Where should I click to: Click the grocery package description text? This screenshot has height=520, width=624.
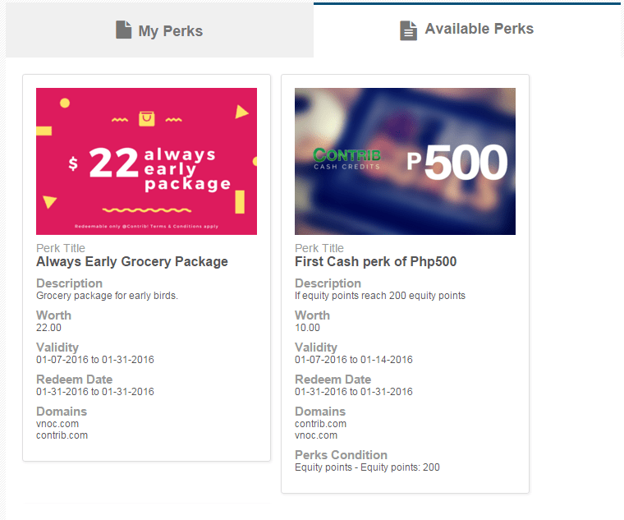(107, 296)
